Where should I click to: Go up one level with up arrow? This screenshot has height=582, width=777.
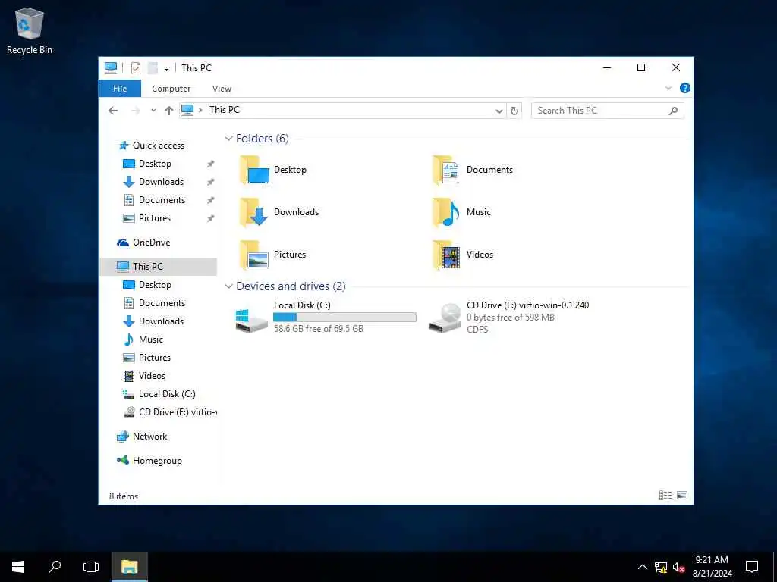(x=169, y=111)
